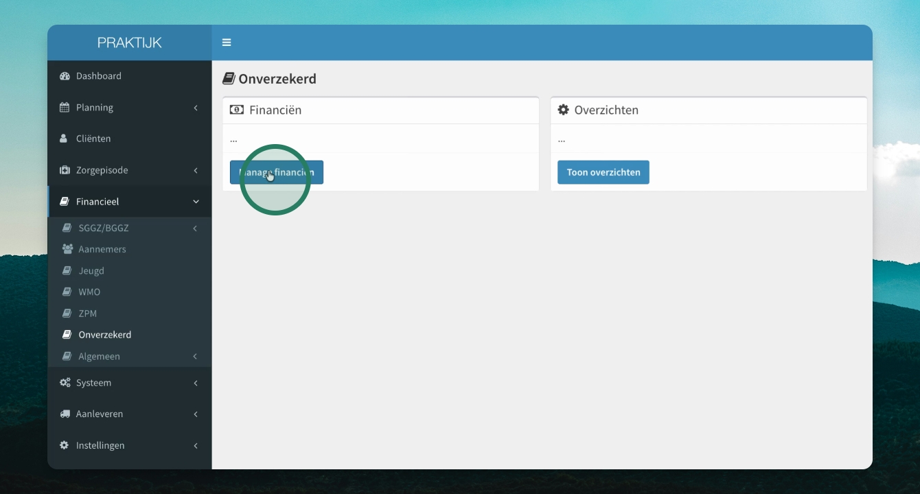Click the book icon in the Onverzekerd page heading
The width and height of the screenshot is (920, 494).
(229, 79)
